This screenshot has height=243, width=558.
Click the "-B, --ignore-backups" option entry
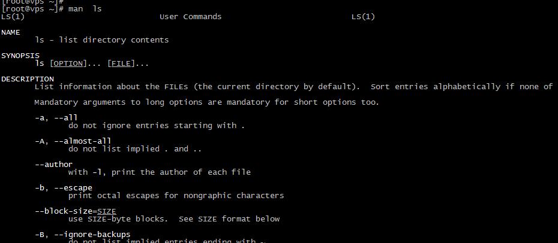[x=83, y=234]
